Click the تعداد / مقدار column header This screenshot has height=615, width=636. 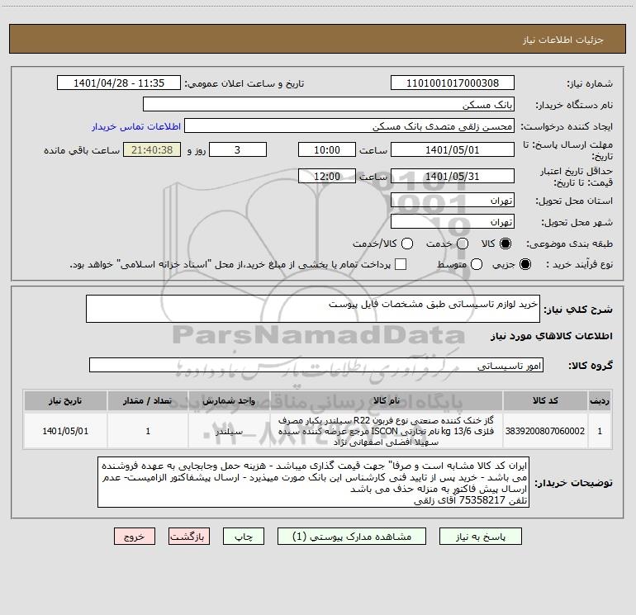(148, 400)
